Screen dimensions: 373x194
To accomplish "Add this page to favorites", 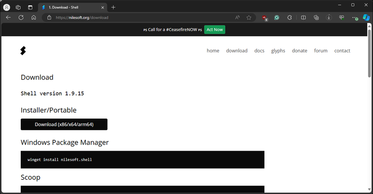I will (249, 17).
